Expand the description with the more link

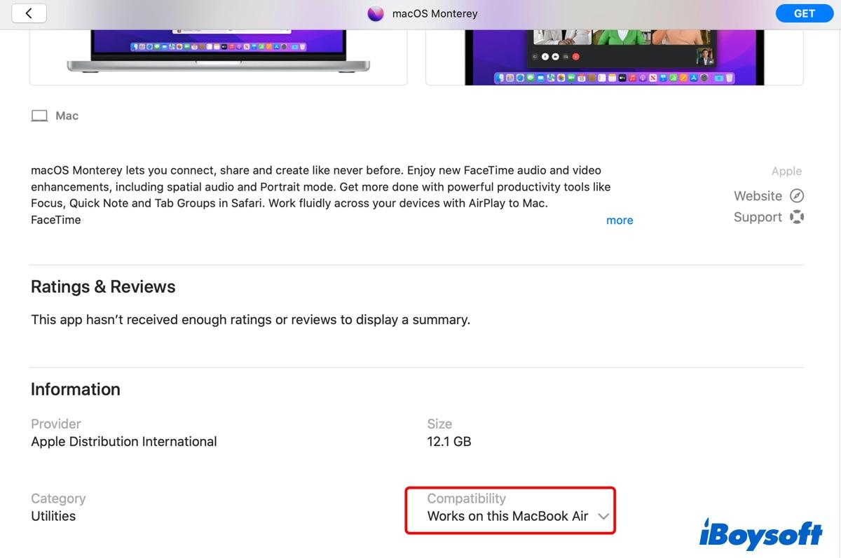pos(620,221)
